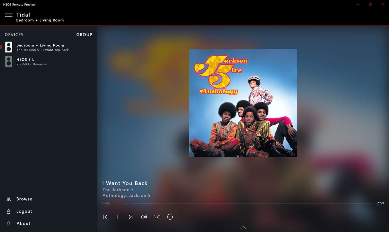This screenshot has height=232, width=389.
Task: Skip to the previous track
Action: coord(105,217)
